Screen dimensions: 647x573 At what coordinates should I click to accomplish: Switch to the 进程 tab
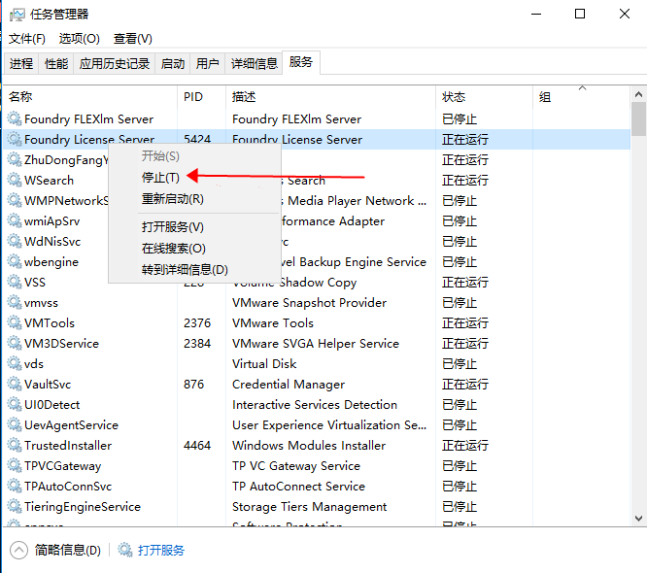pos(21,63)
